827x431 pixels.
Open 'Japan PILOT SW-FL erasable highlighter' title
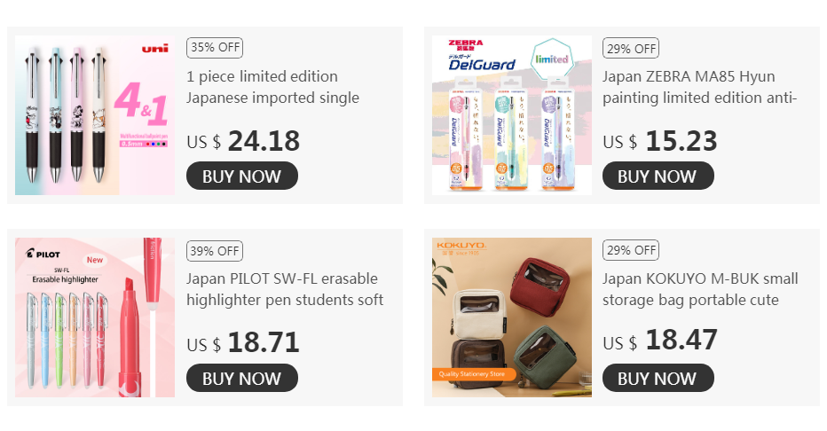285,289
